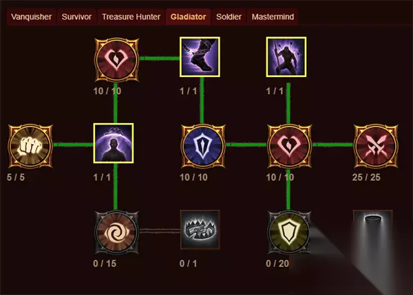Image resolution: width=413 pixels, height=295 pixels.
Task: Select the Gladiator tab
Action: 188,17
